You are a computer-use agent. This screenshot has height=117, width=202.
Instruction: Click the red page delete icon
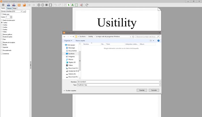pos(82,5)
